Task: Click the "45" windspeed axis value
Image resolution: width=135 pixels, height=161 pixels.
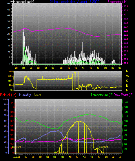Action: point(8,10)
